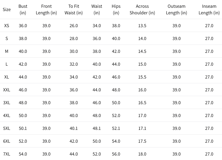Click the Size column header
The width and height of the screenshot is (222, 160).
[x=7, y=10]
